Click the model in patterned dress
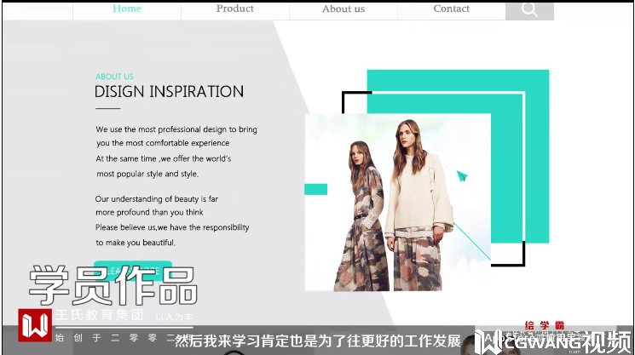 click(360, 216)
